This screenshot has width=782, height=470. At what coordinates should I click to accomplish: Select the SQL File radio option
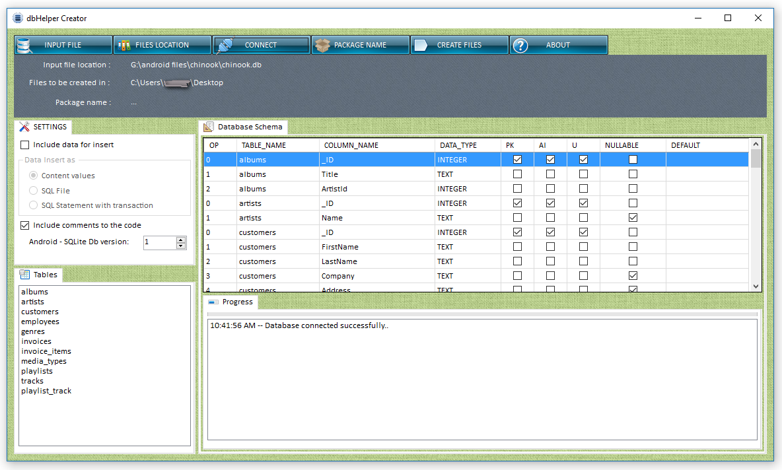pos(34,190)
